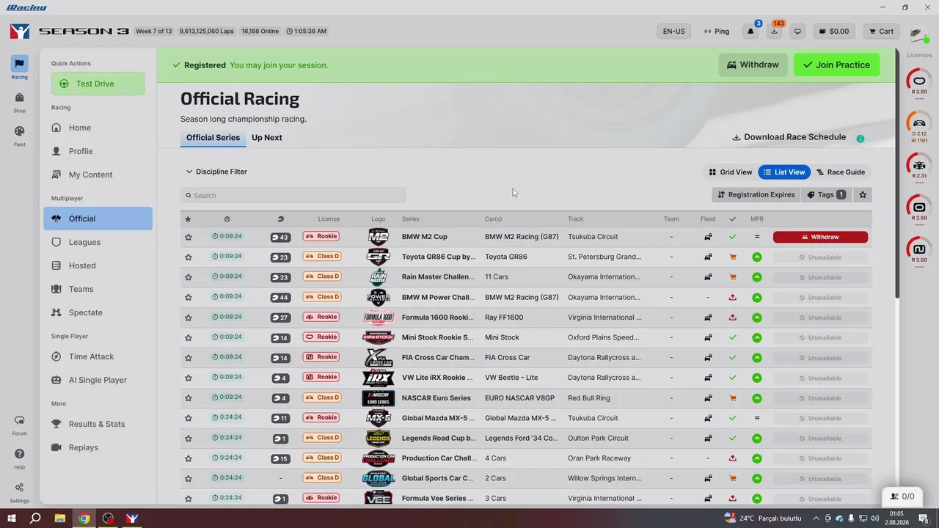
Task: Favorite the NASCAR Euro Series row star
Action: pos(189,398)
